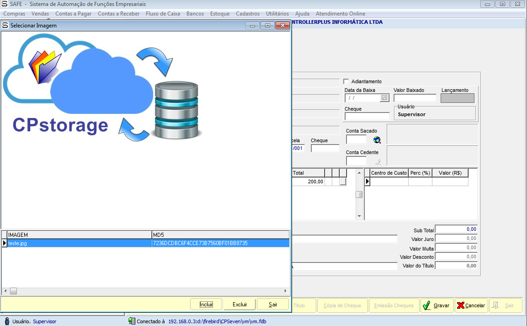Click the database path in status bar
This screenshot has height=326, width=527.
tap(217, 321)
